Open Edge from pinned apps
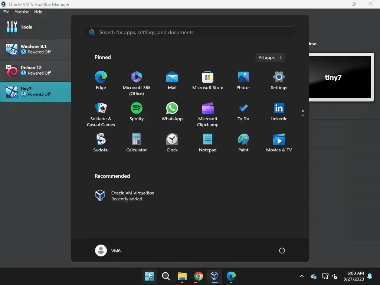The image size is (380, 285). tap(101, 81)
